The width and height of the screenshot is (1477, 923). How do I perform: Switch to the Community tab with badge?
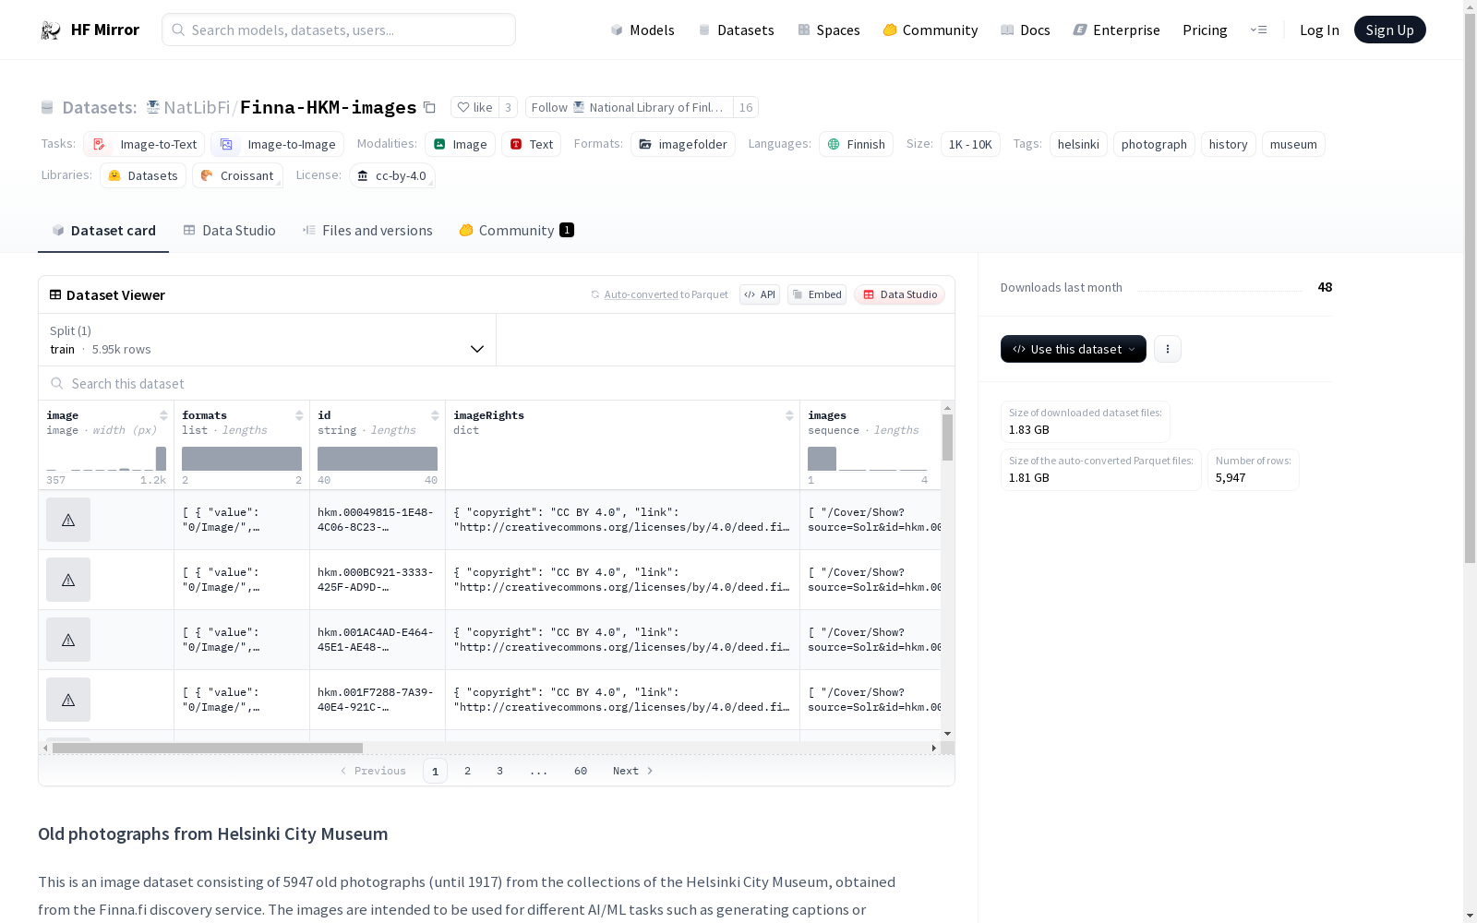[x=517, y=231]
